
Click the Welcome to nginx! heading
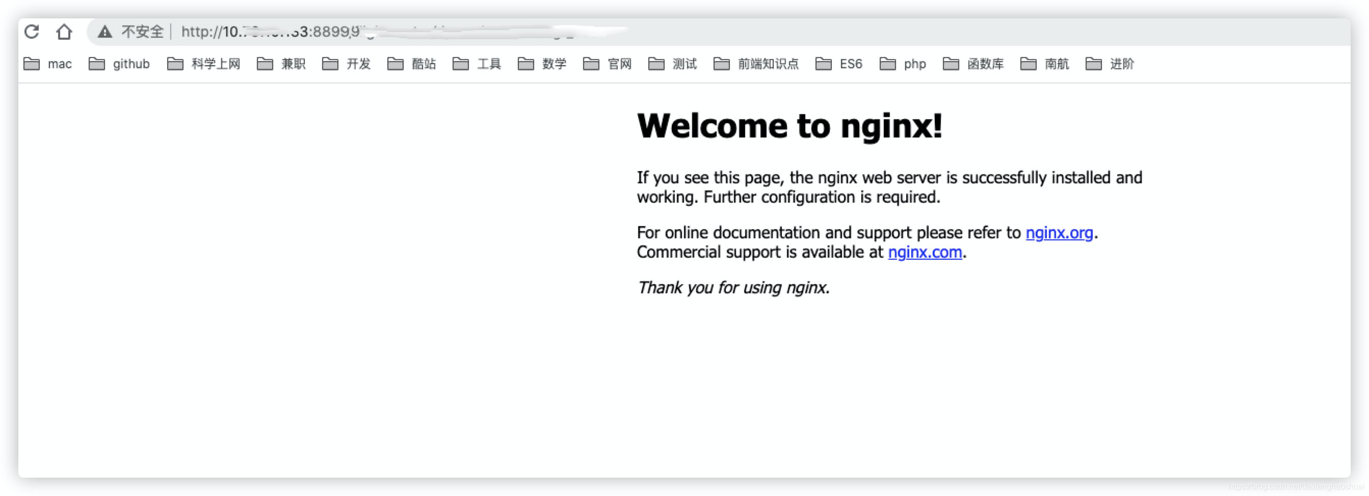(x=789, y=126)
